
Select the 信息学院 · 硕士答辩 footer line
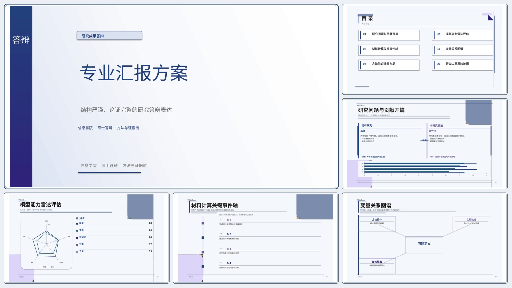point(114,166)
